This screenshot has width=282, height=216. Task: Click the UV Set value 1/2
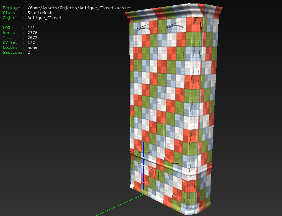[31, 42]
